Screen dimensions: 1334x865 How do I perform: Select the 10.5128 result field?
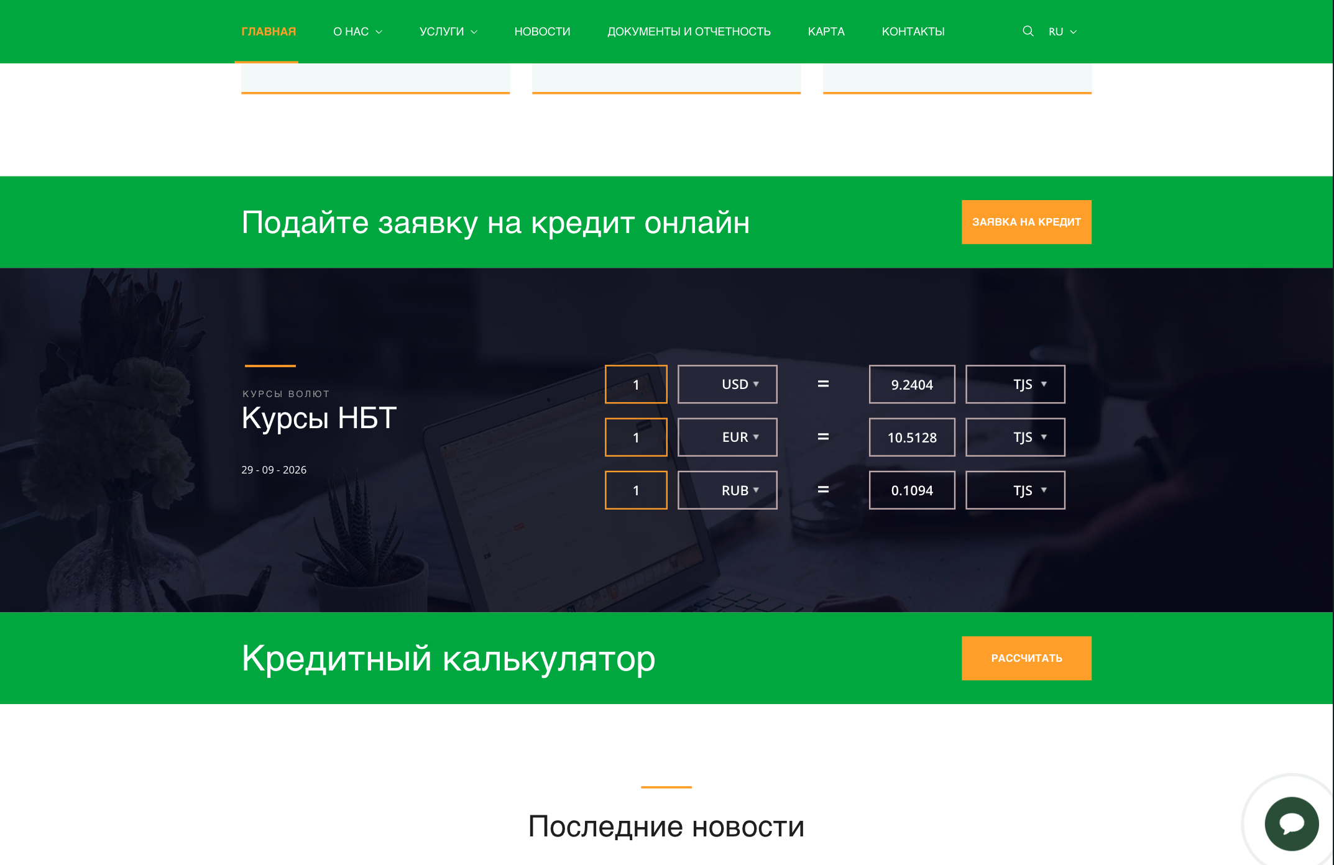pos(912,437)
